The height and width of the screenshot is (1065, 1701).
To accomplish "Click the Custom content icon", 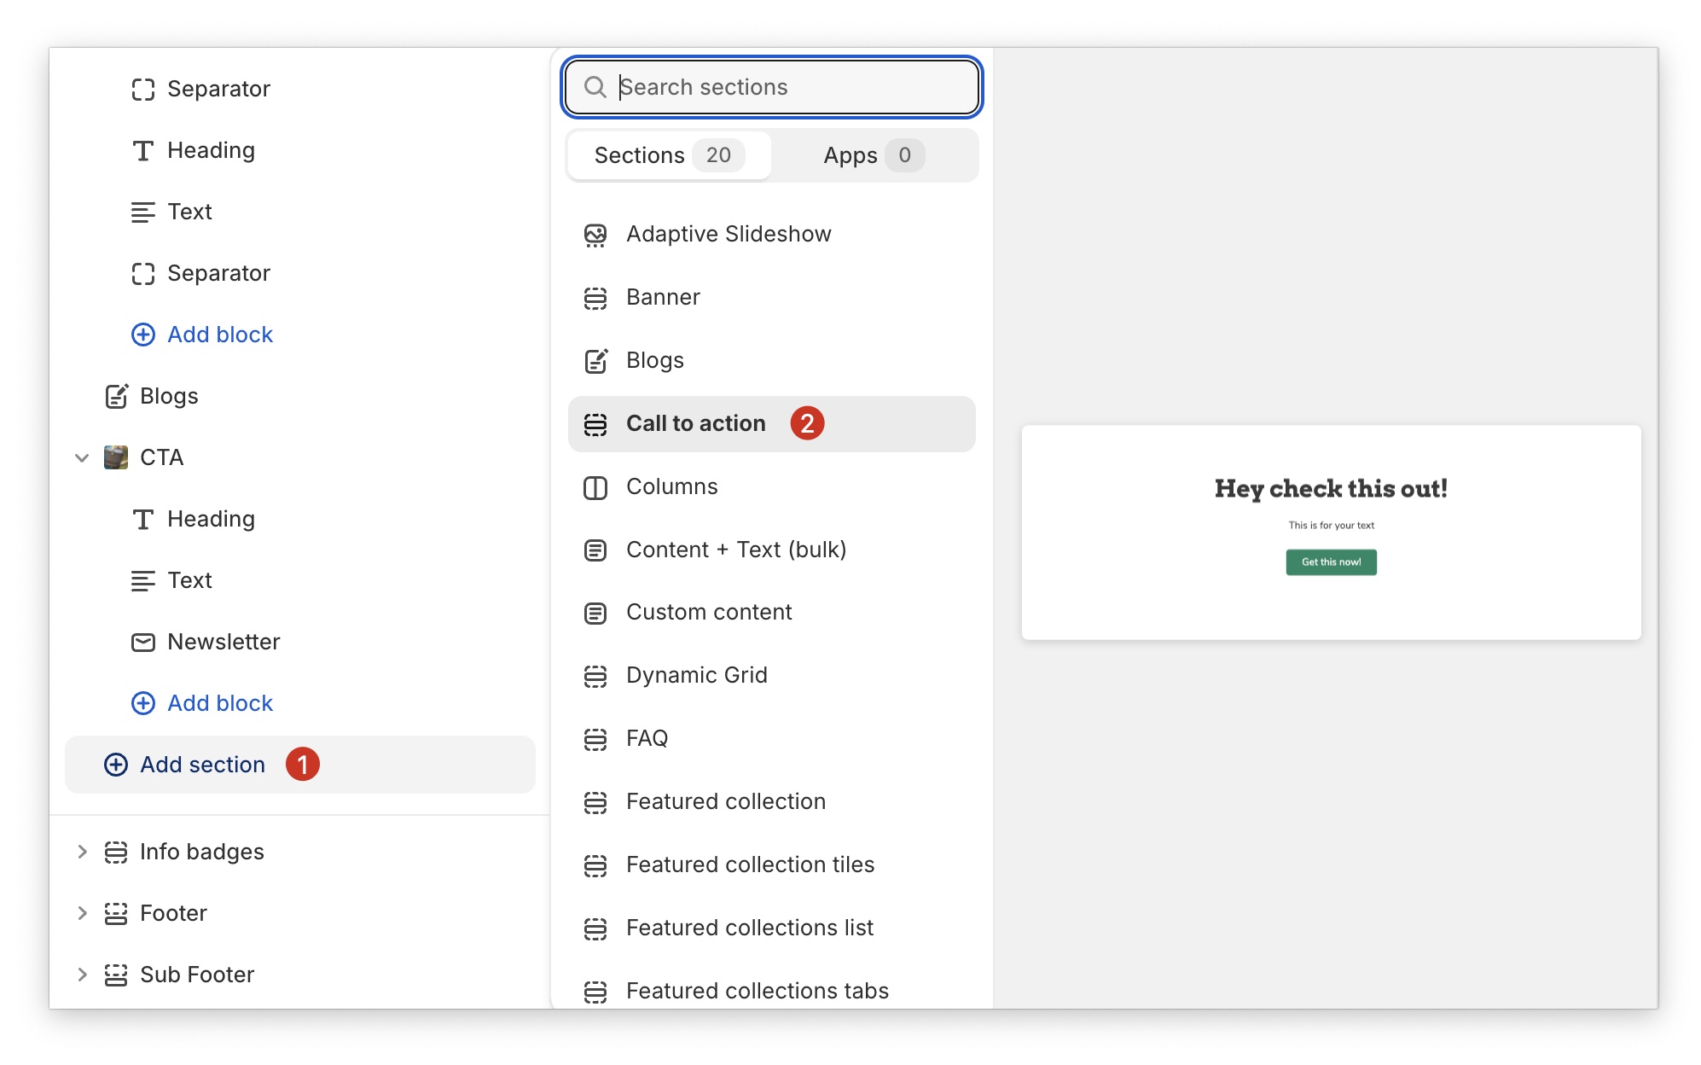I will tap(595, 613).
